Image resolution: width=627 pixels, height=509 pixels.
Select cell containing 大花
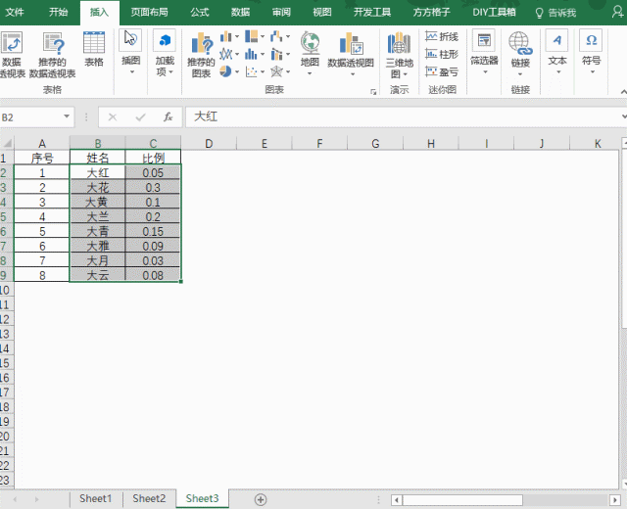(x=98, y=187)
